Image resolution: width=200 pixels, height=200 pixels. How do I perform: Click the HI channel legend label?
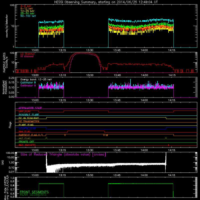point(27,56)
